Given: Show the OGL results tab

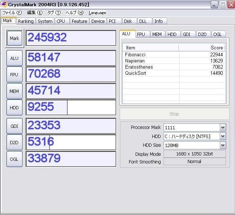Looking at the screenshot, I should point(217,34).
